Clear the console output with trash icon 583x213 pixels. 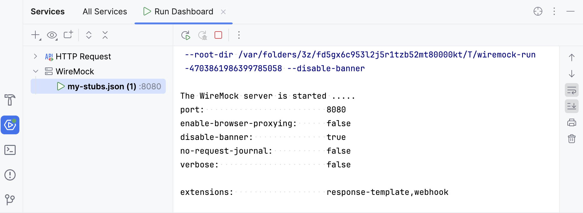572,139
